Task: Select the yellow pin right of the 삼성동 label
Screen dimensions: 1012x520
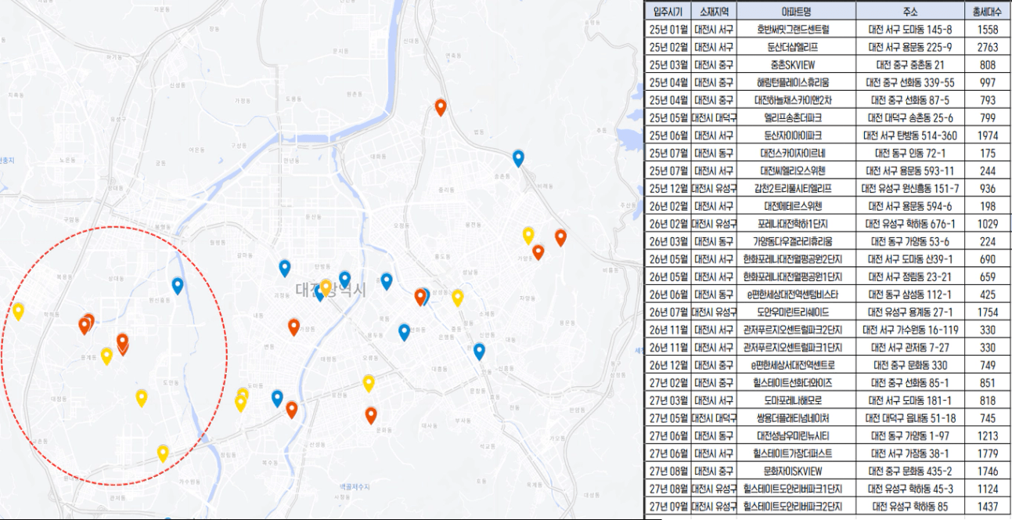Action: tap(458, 298)
